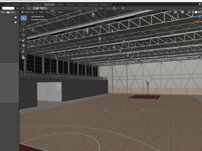Switch to the Compositing workspace tab
This screenshot has width=202, height=151.
coord(93,5)
